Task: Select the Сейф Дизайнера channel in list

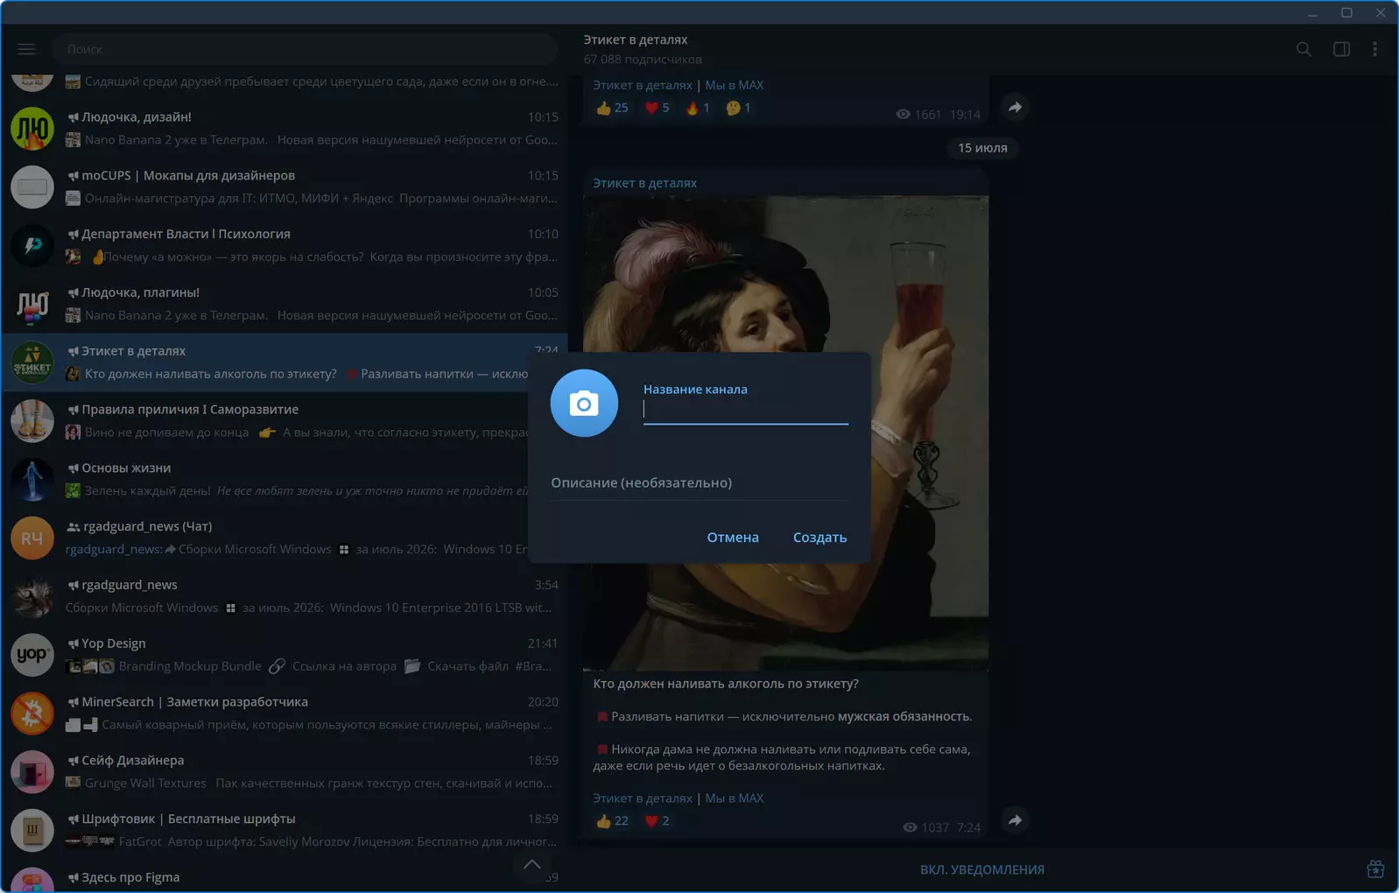Action: coord(284,772)
